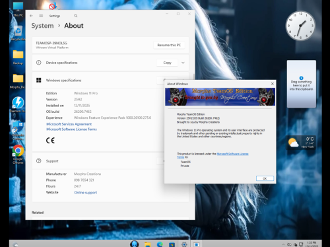Open the This PC desktop icon
Screen dimensions: 330x247
click(18, 9)
